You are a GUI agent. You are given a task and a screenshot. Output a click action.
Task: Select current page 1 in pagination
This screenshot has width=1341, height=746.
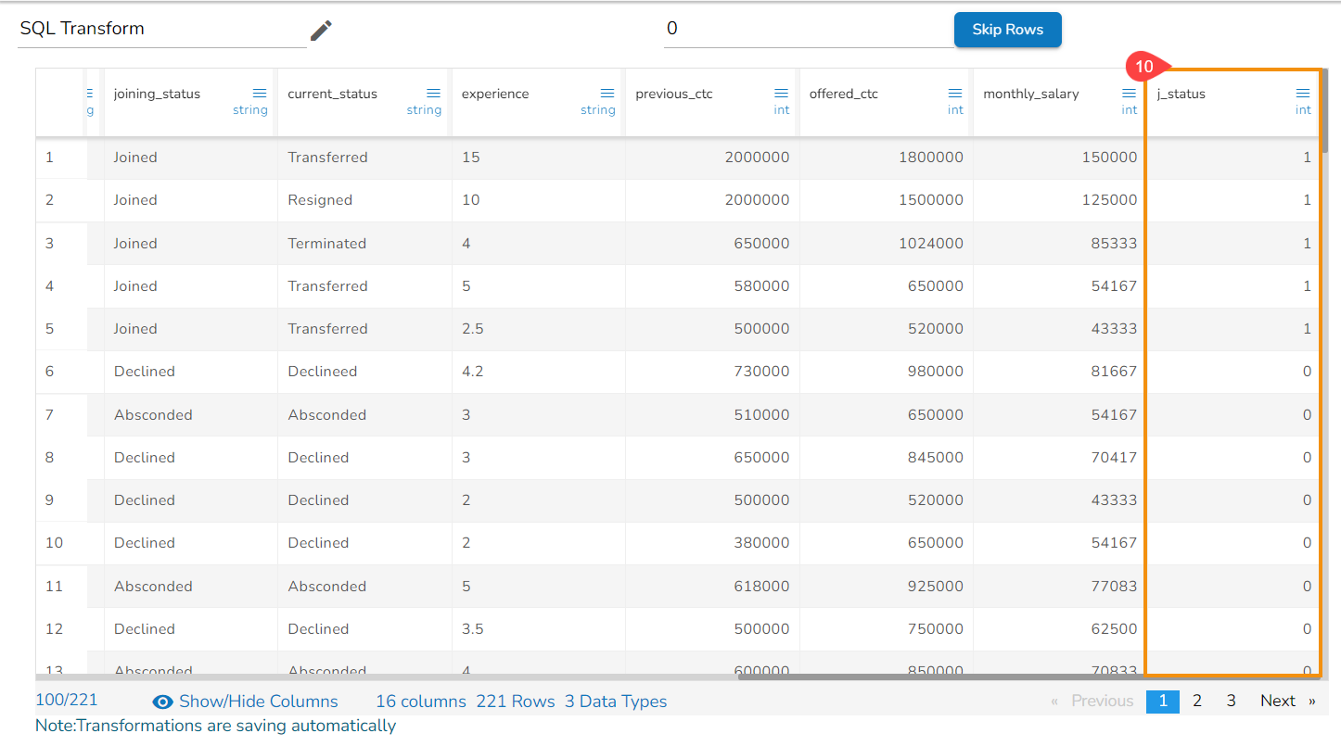1163,701
